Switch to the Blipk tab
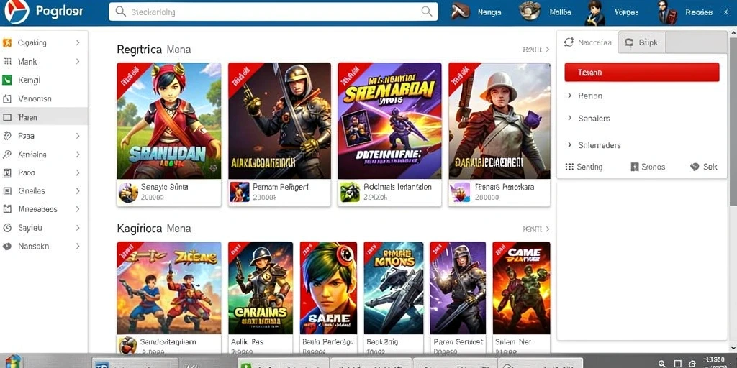The image size is (737, 368). [642, 42]
